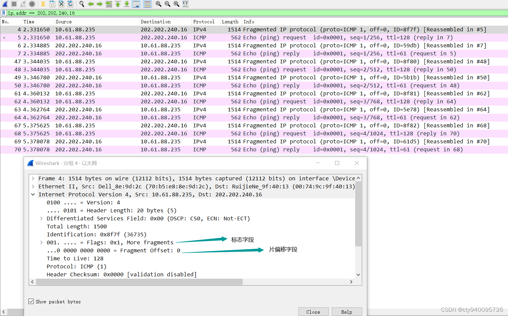Image resolution: width=508 pixels, height=316 pixels.
Task: Toggle auto scroll during live capture
Action: point(136,4)
